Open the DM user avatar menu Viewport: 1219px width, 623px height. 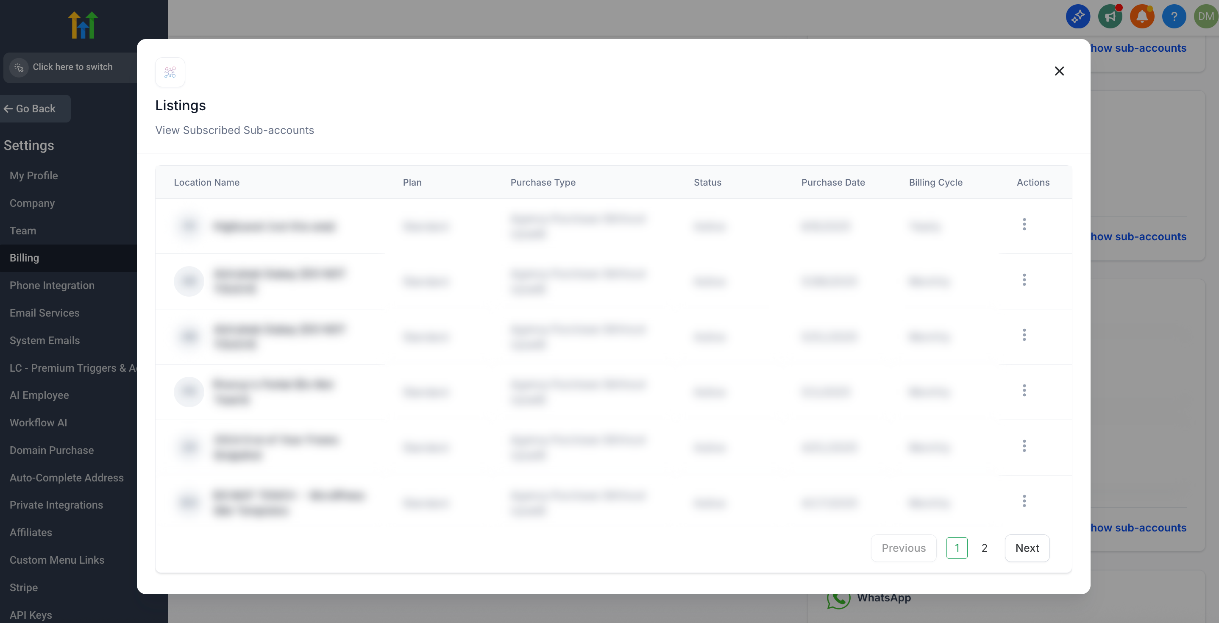pos(1205,17)
